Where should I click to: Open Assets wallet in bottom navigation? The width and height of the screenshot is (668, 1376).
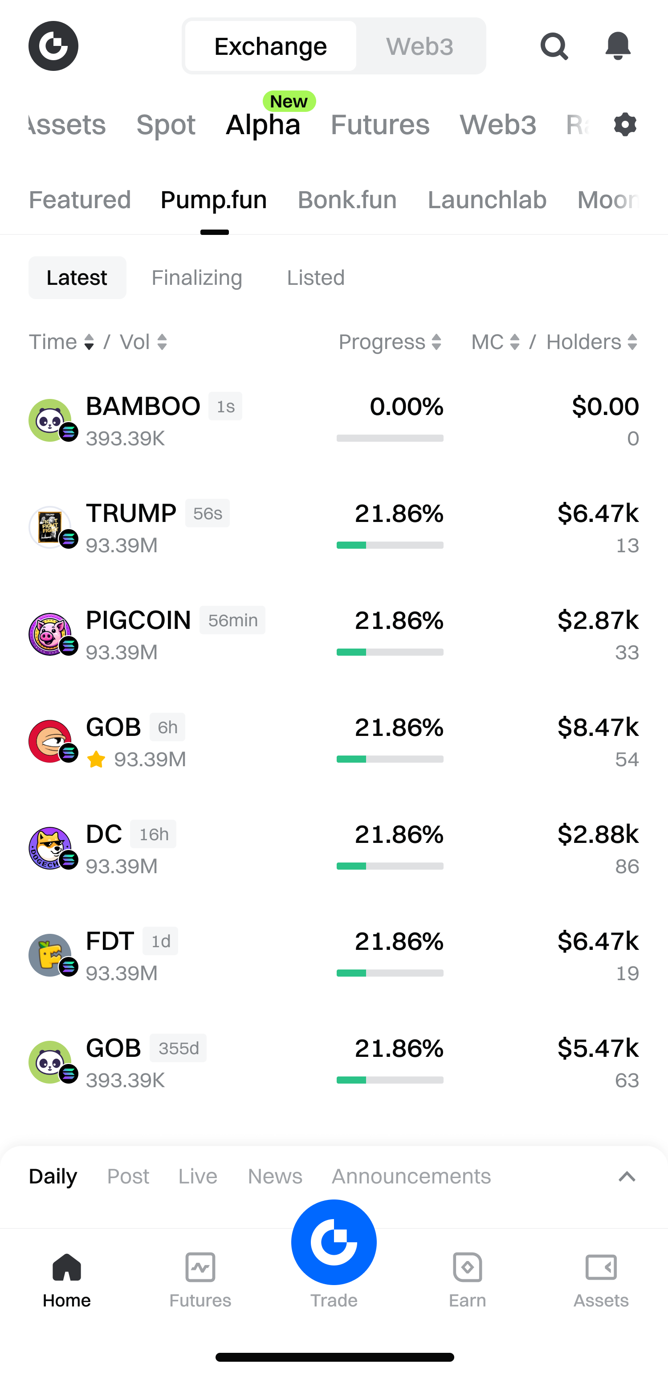pos(601,1280)
